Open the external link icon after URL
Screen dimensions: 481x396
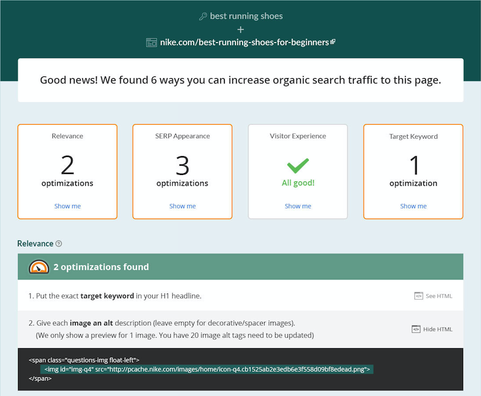tap(333, 42)
